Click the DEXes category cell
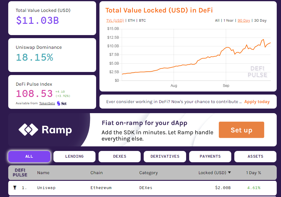281x197 pixels. [146, 188]
